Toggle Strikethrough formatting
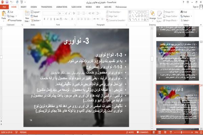The height and width of the screenshot is (135, 203). click(58, 19)
